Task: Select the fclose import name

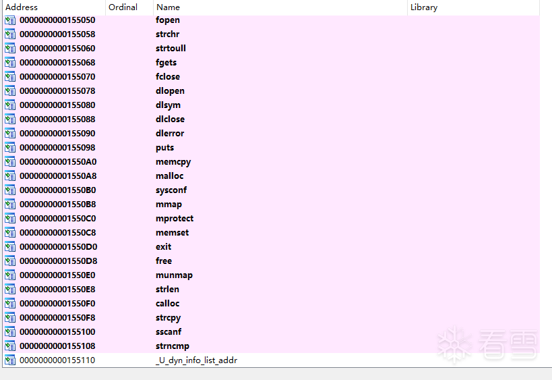Action: [168, 77]
